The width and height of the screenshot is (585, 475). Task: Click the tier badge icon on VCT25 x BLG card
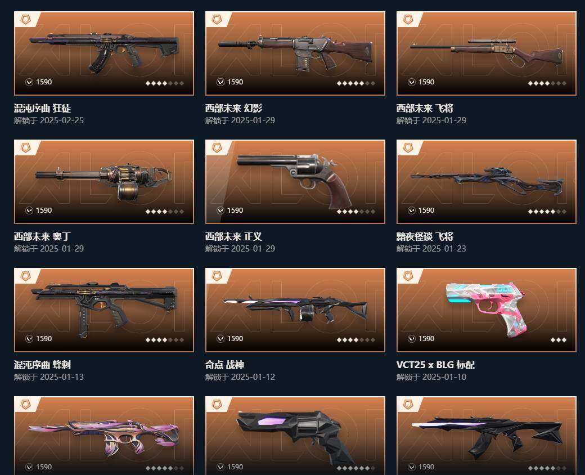[x=408, y=276]
